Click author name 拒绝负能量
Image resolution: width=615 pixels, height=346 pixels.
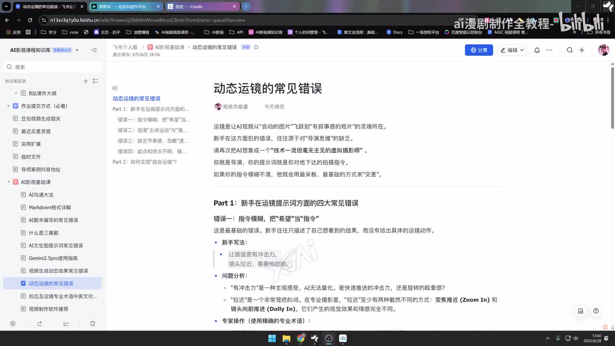pyautogui.click(x=235, y=107)
